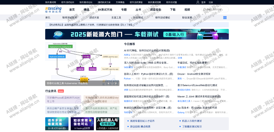Switch to the 资讯 sub-navigation tab

(48, 17)
